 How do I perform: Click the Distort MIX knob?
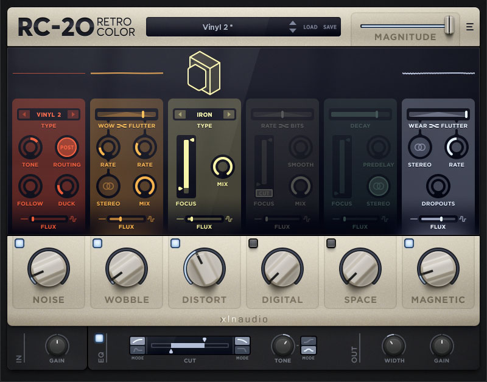point(223,167)
